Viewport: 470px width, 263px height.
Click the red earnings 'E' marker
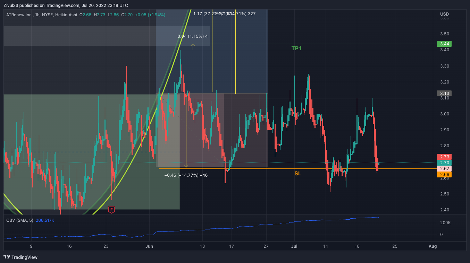pyautogui.click(x=111, y=210)
